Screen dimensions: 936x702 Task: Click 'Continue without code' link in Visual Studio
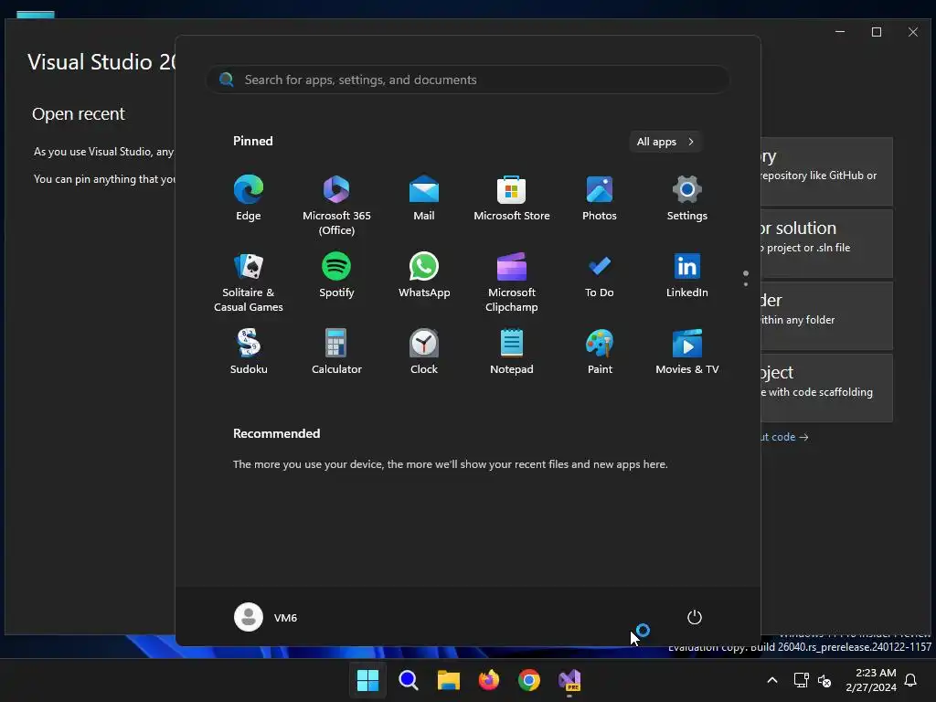(784, 437)
